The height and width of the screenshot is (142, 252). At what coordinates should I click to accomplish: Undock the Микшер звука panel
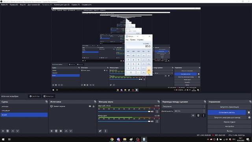(x=159, y=102)
